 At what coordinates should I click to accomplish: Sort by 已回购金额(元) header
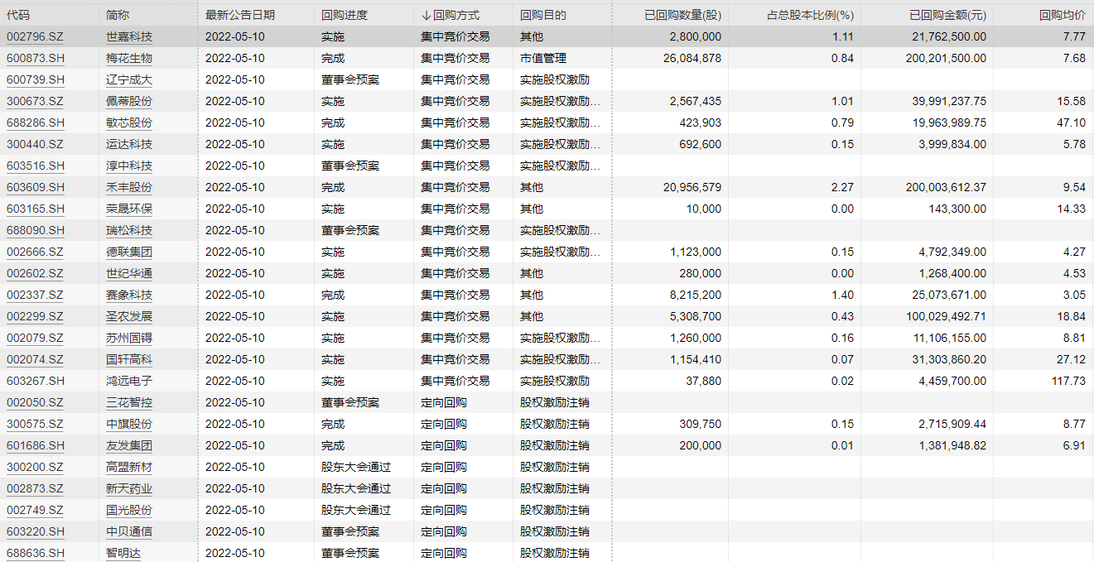coord(947,15)
